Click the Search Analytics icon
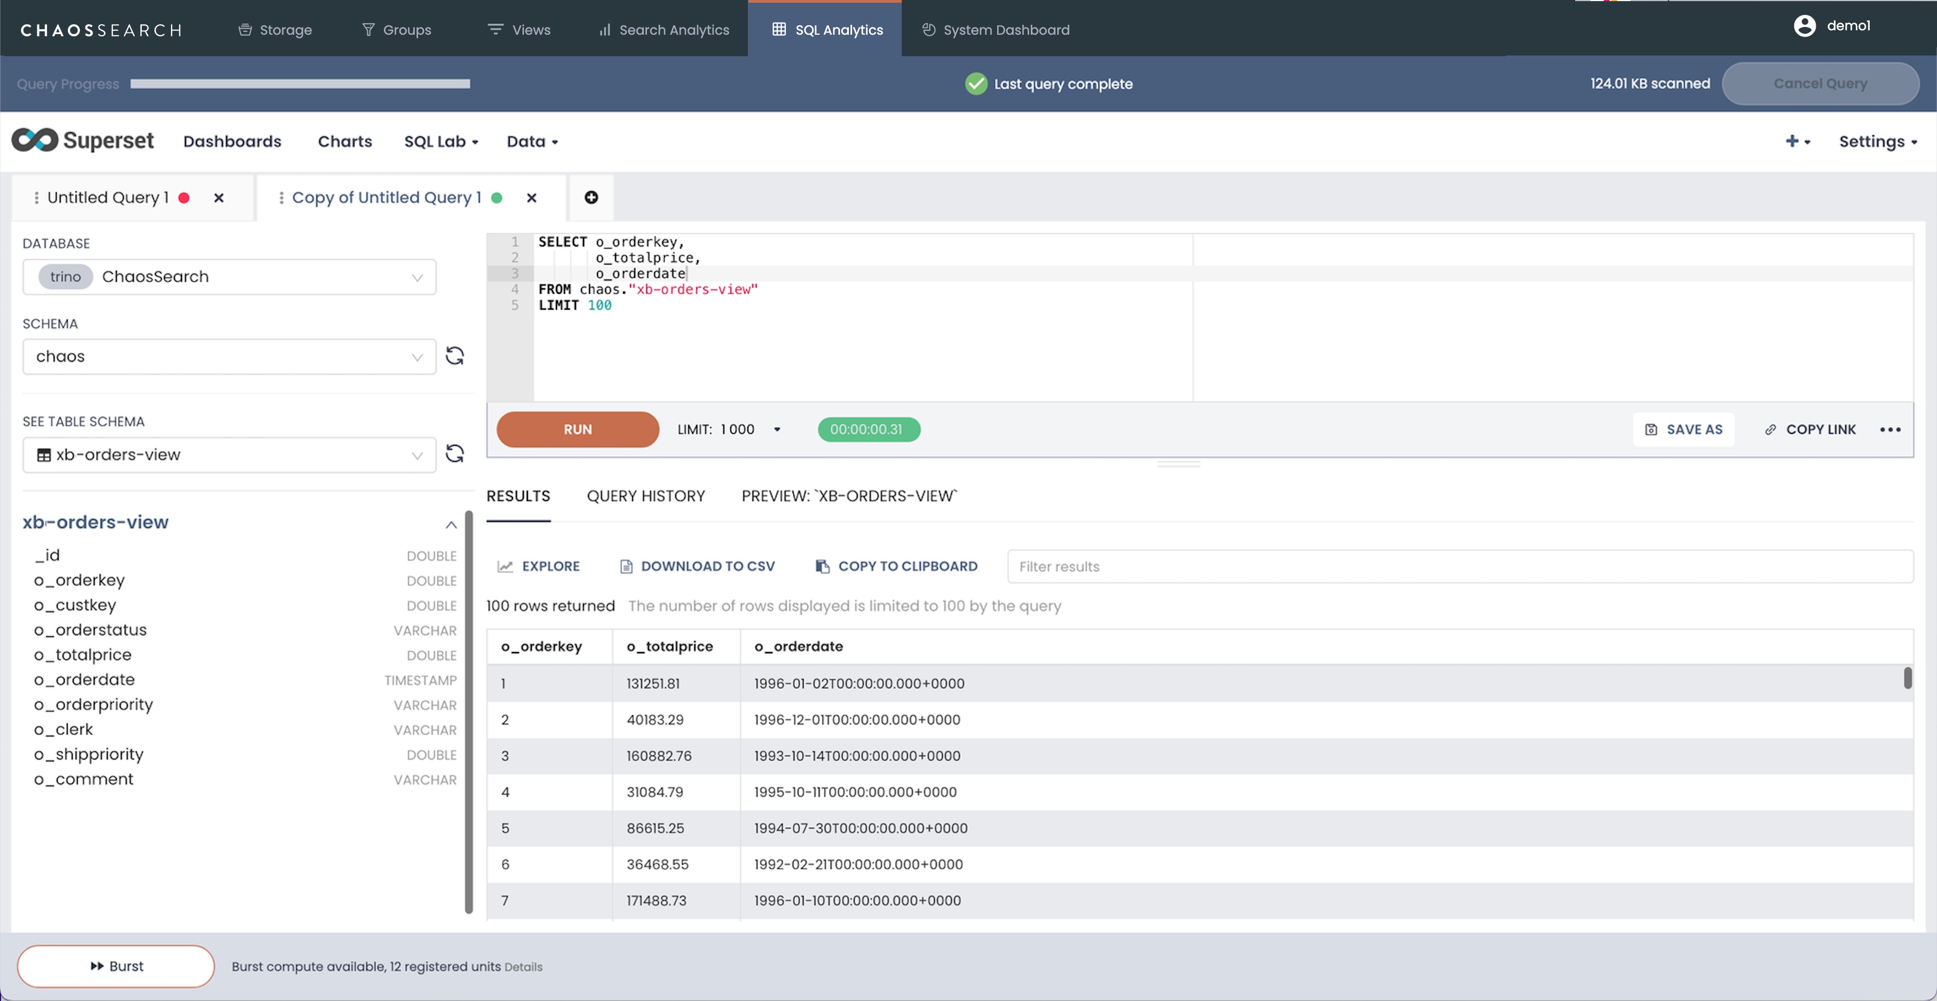Viewport: 1937px width, 1001px height. click(601, 28)
